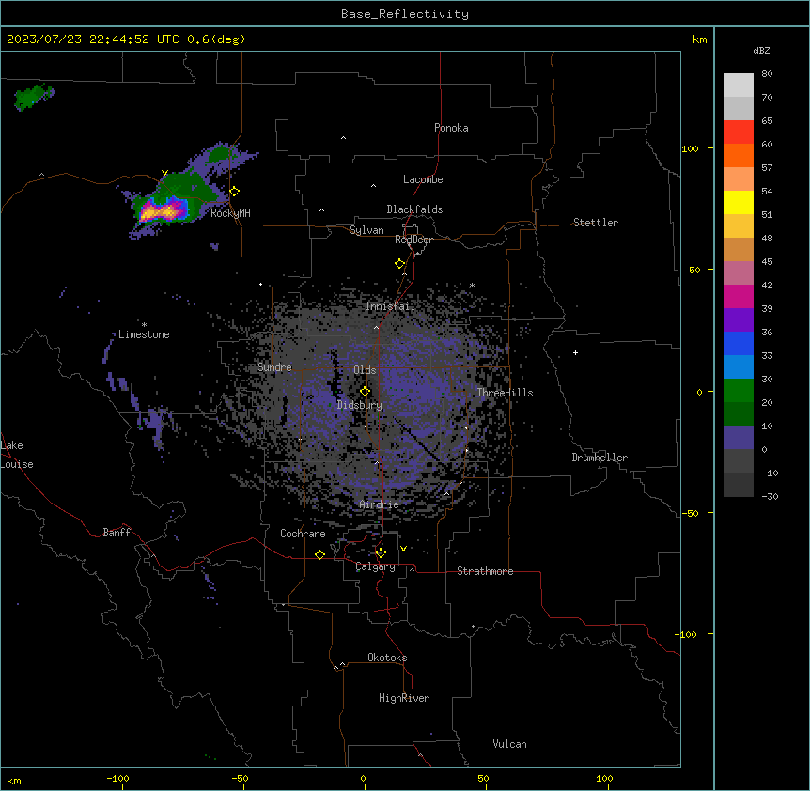Click the blue 36 dBZ legend swatch

739,343
